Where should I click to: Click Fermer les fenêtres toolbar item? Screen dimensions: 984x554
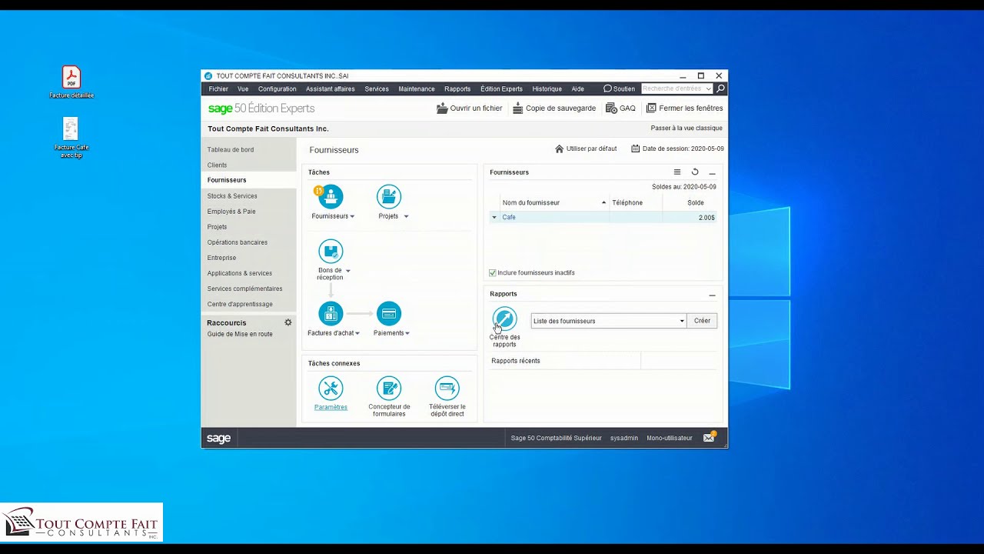(684, 108)
